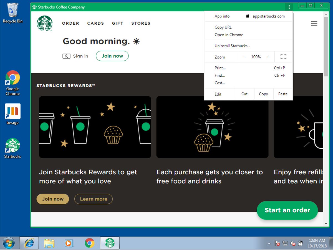Click the Sign in link

tap(80, 56)
